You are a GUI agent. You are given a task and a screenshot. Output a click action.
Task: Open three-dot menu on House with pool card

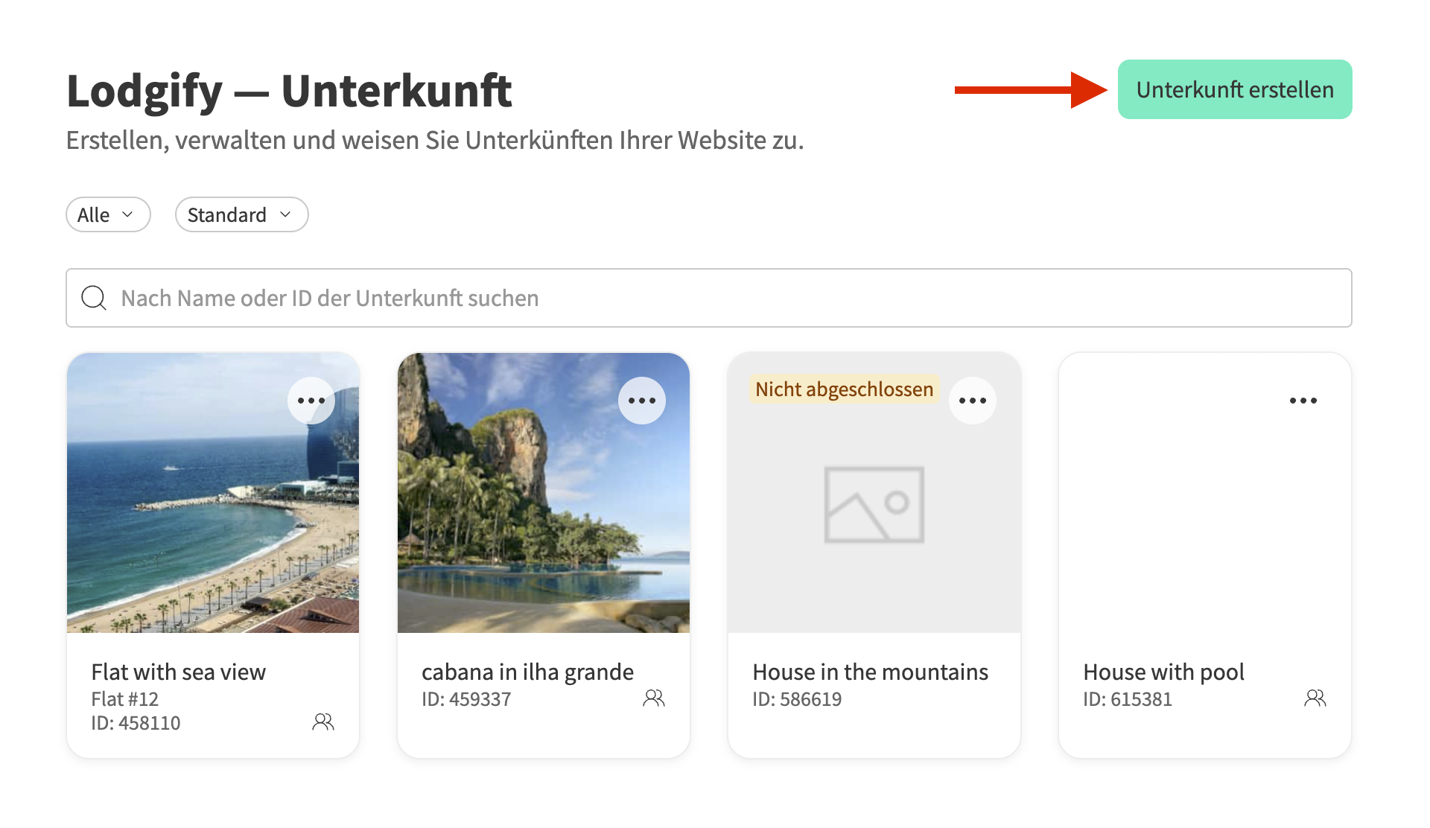tap(1303, 401)
